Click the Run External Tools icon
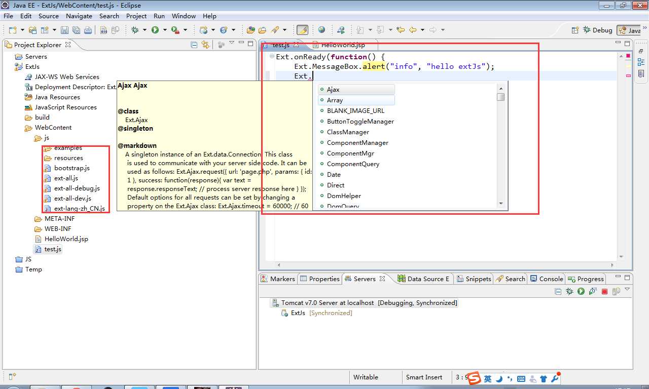This screenshot has height=389, width=649. click(x=175, y=30)
